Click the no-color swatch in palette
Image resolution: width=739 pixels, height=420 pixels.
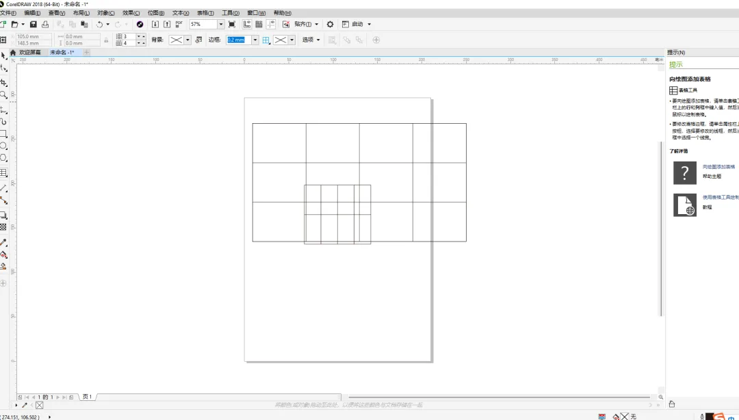coord(40,405)
